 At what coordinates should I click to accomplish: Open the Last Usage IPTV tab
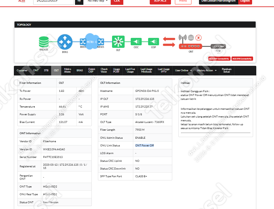(164, 70)
